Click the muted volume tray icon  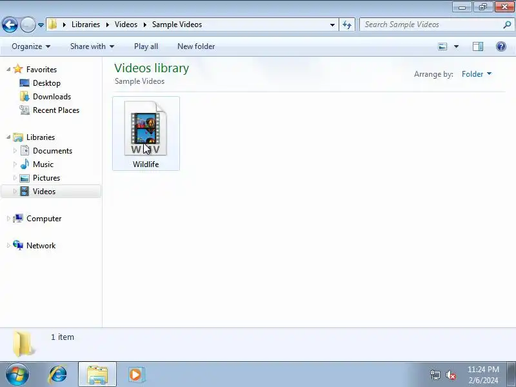[x=450, y=375]
